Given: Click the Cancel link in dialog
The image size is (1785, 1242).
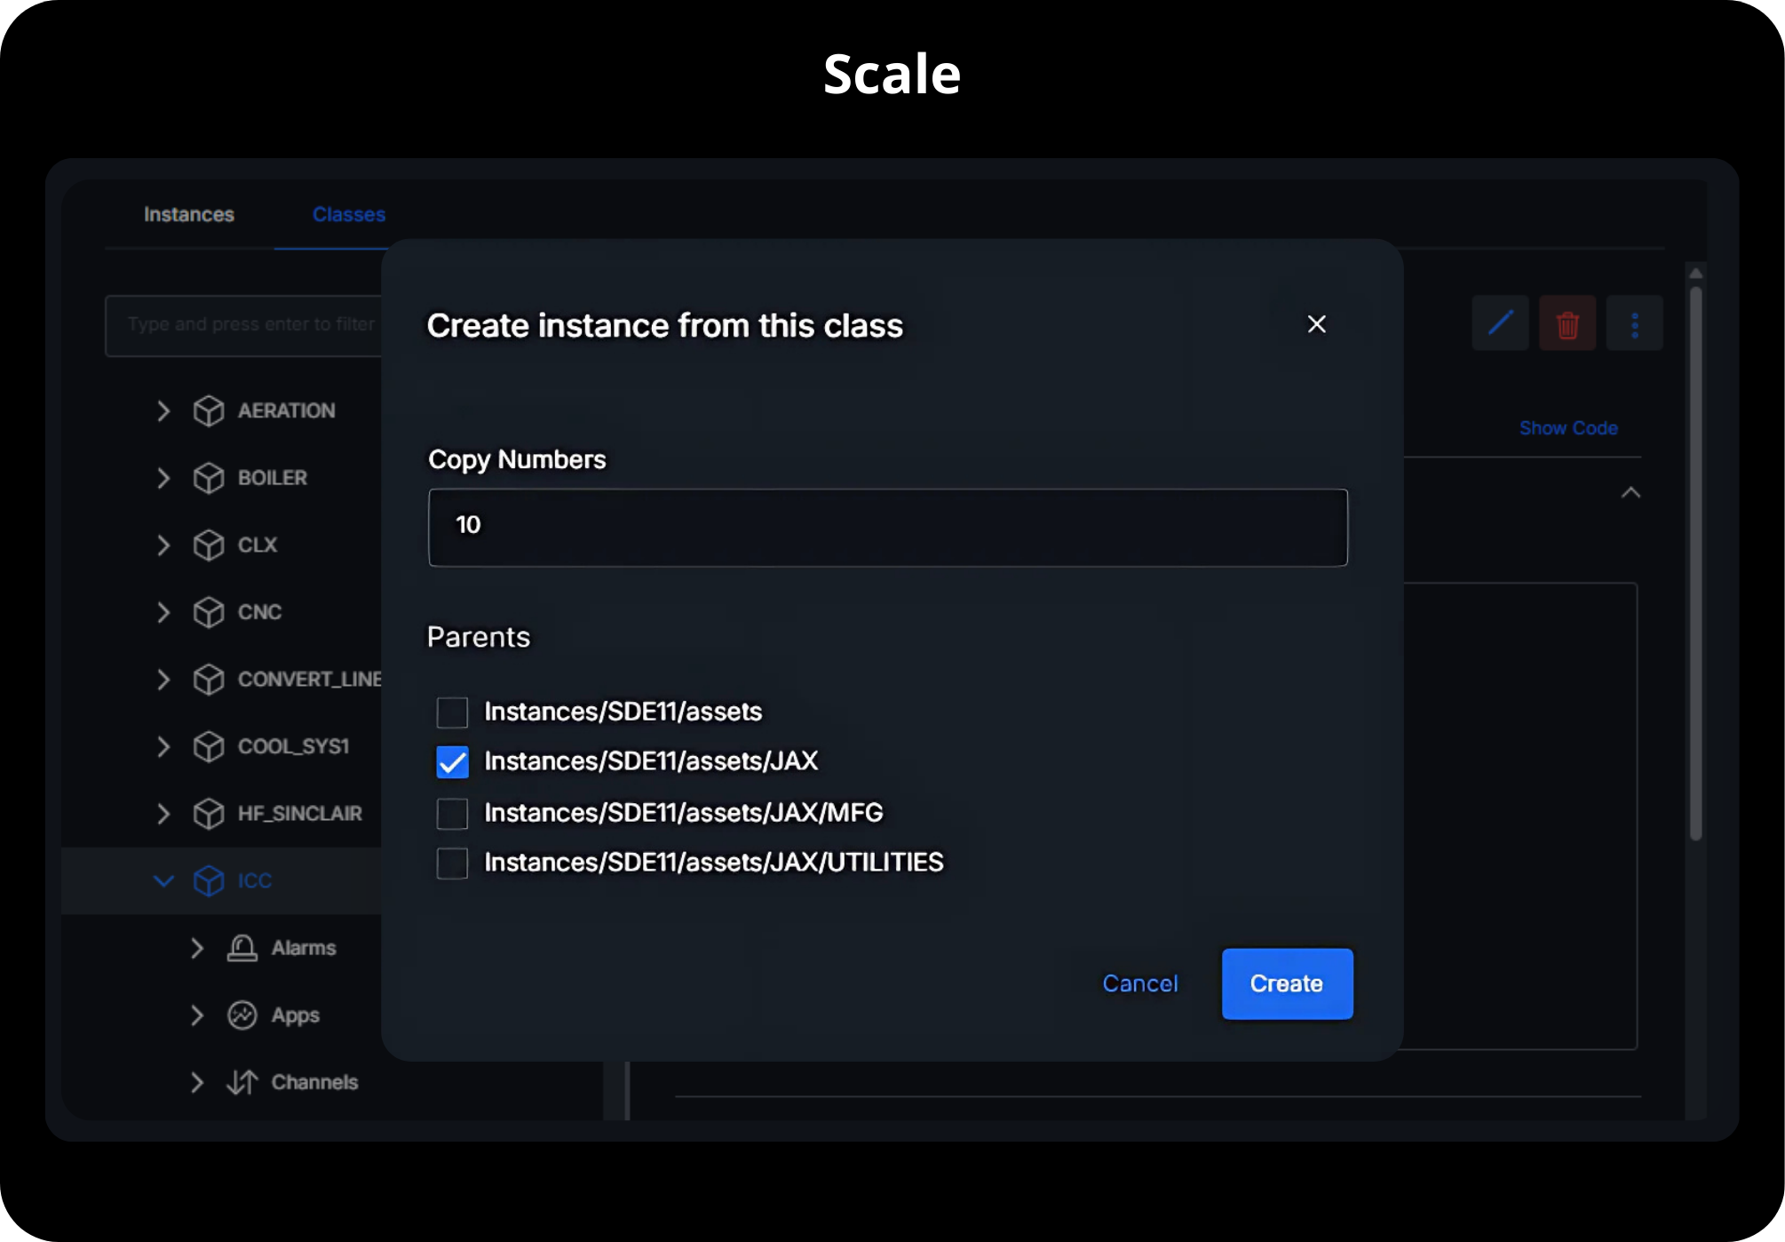Looking at the screenshot, I should tap(1139, 983).
